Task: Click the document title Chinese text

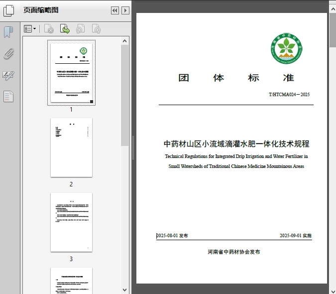Action: [236, 144]
